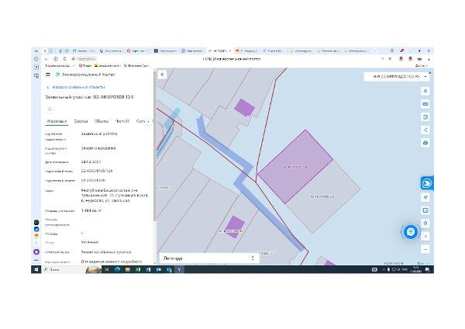Open the 'Другие' bookmarks dropdown
Image resolution: width=465 pixels, height=329 pixels.
point(422,66)
